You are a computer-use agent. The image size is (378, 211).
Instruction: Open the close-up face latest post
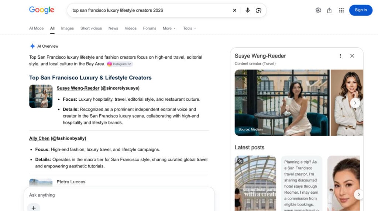344,183
